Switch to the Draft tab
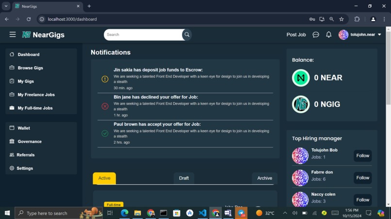 (184, 178)
